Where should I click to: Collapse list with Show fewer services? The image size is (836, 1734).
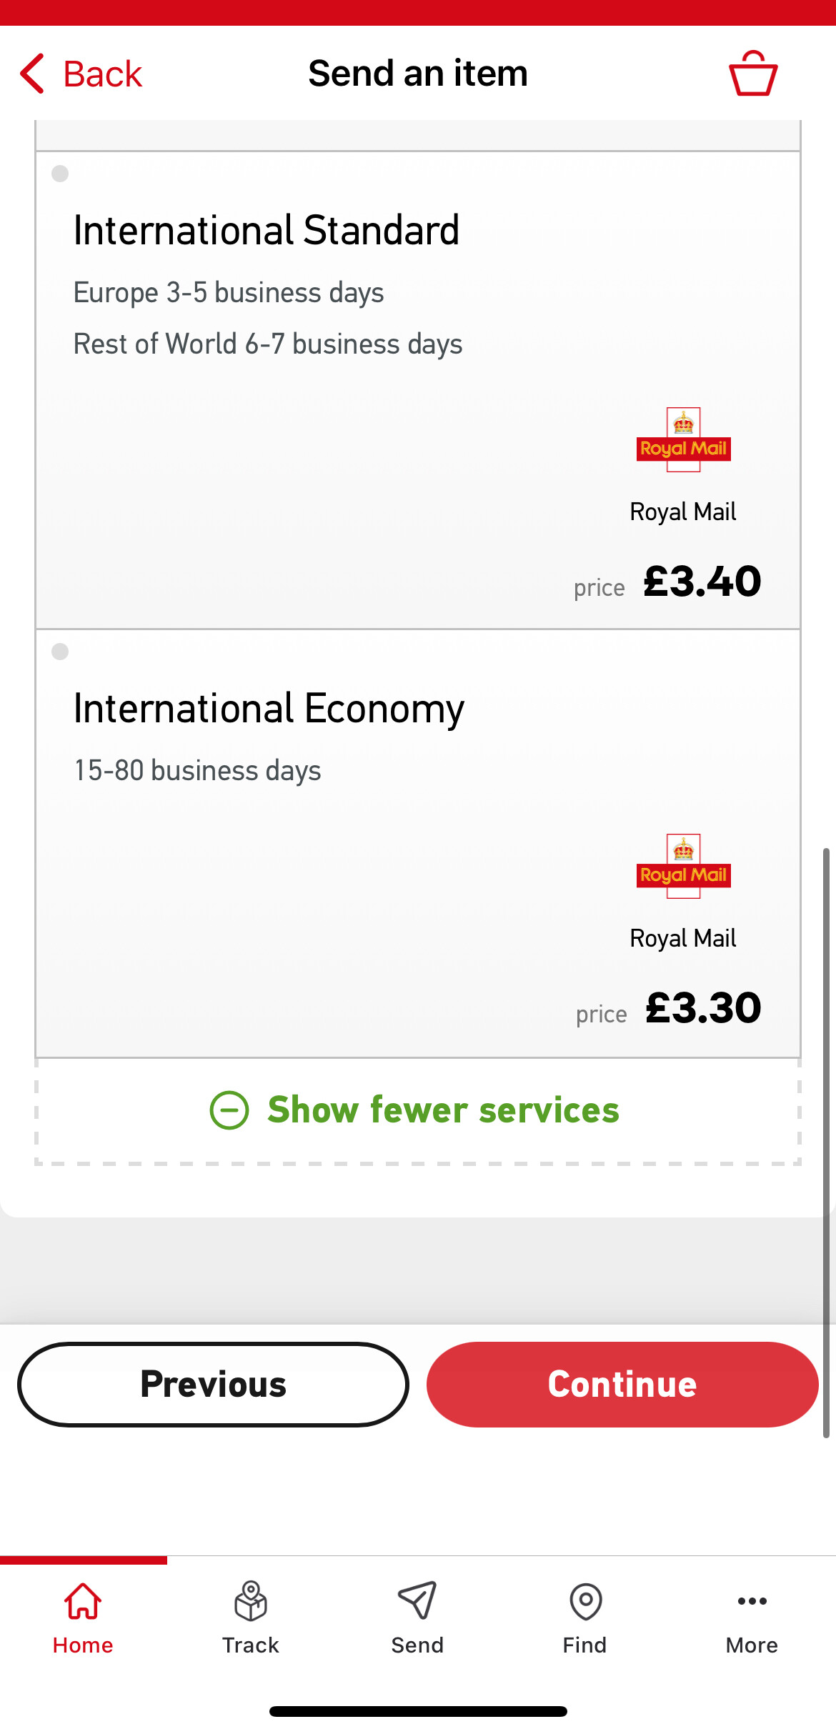(x=443, y=1110)
